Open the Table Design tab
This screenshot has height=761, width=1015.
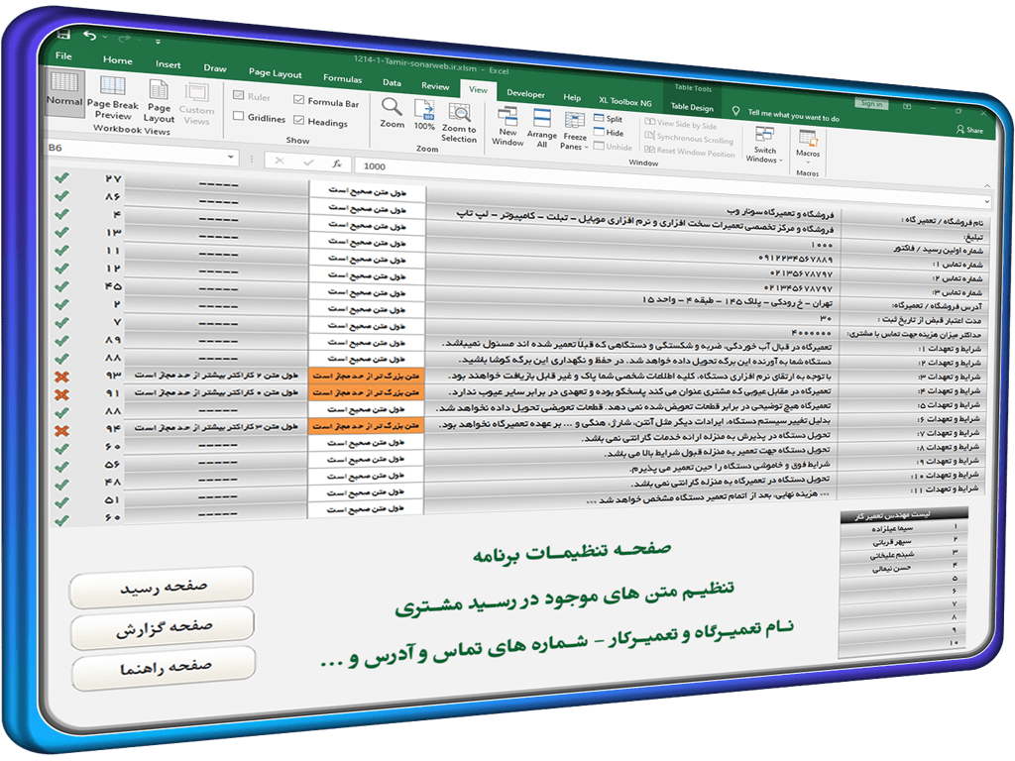click(692, 107)
